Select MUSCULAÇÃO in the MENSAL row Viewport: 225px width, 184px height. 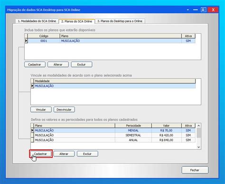(75, 130)
